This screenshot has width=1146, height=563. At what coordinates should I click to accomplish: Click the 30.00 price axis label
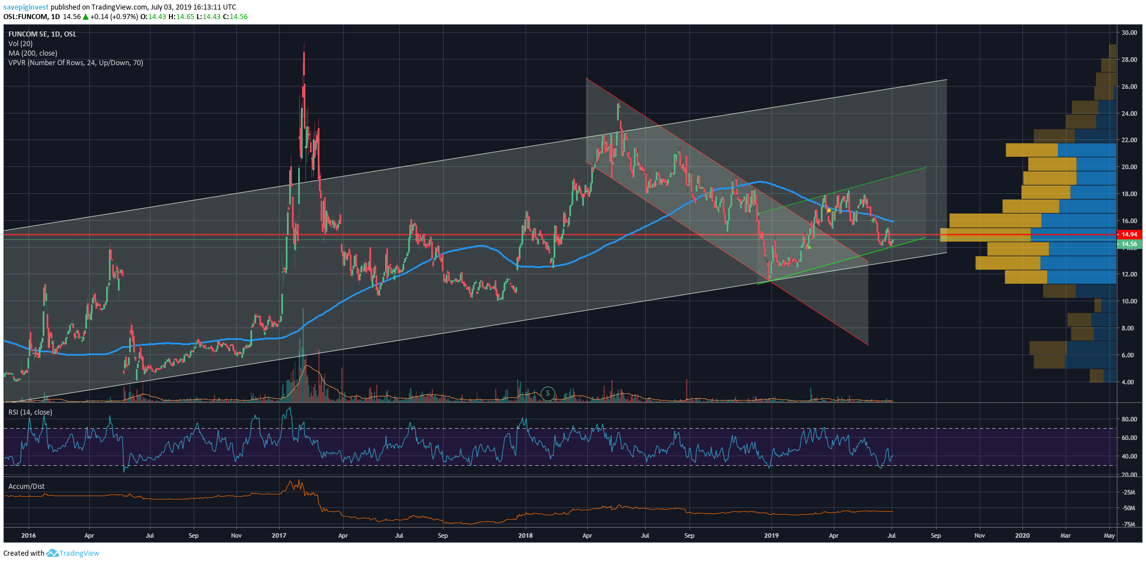1129,33
